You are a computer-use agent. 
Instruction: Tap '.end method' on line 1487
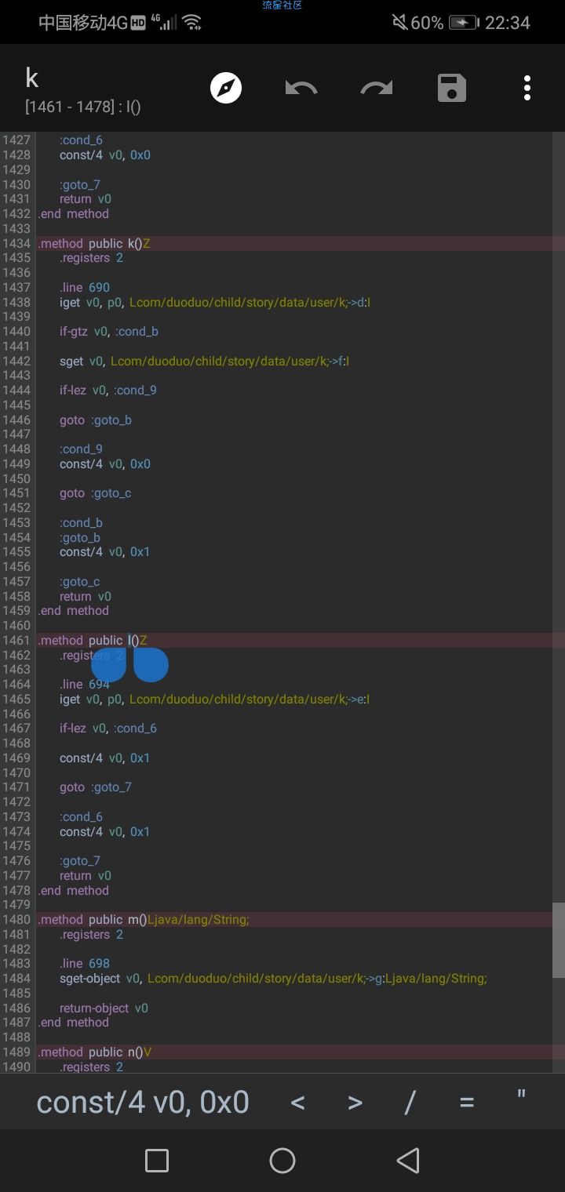click(x=74, y=1023)
